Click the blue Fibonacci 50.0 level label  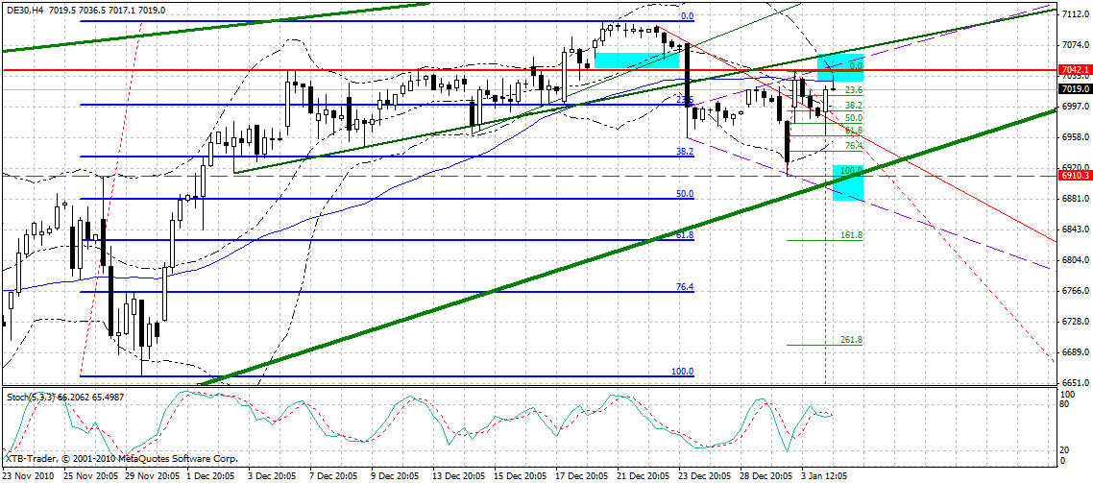[x=684, y=194]
